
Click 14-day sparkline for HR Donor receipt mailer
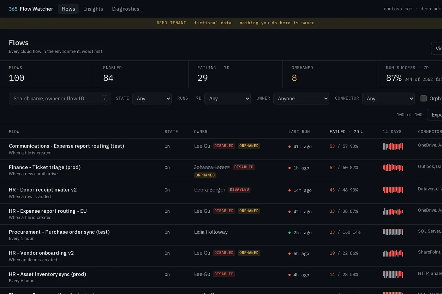click(393, 190)
